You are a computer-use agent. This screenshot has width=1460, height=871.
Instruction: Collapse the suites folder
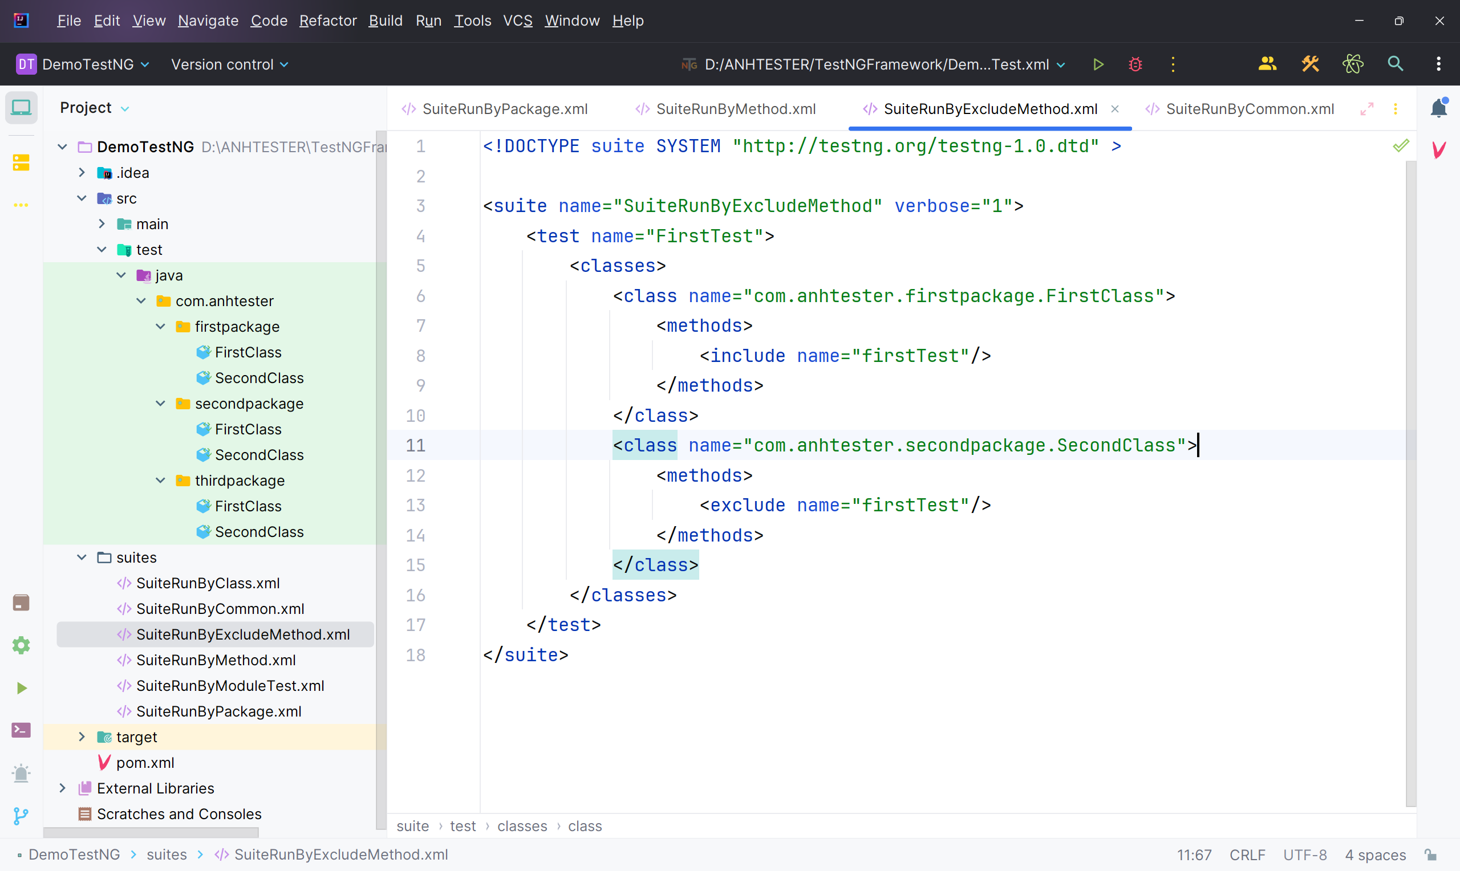coord(82,557)
